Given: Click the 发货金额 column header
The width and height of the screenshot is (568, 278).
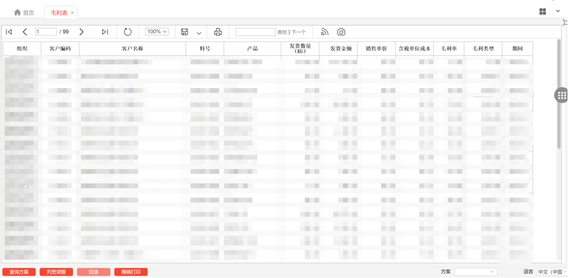Looking at the screenshot, I should [x=338, y=49].
